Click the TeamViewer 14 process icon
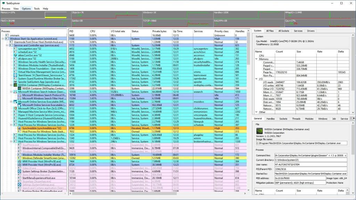The image size is (356, 200). [15, 75]
